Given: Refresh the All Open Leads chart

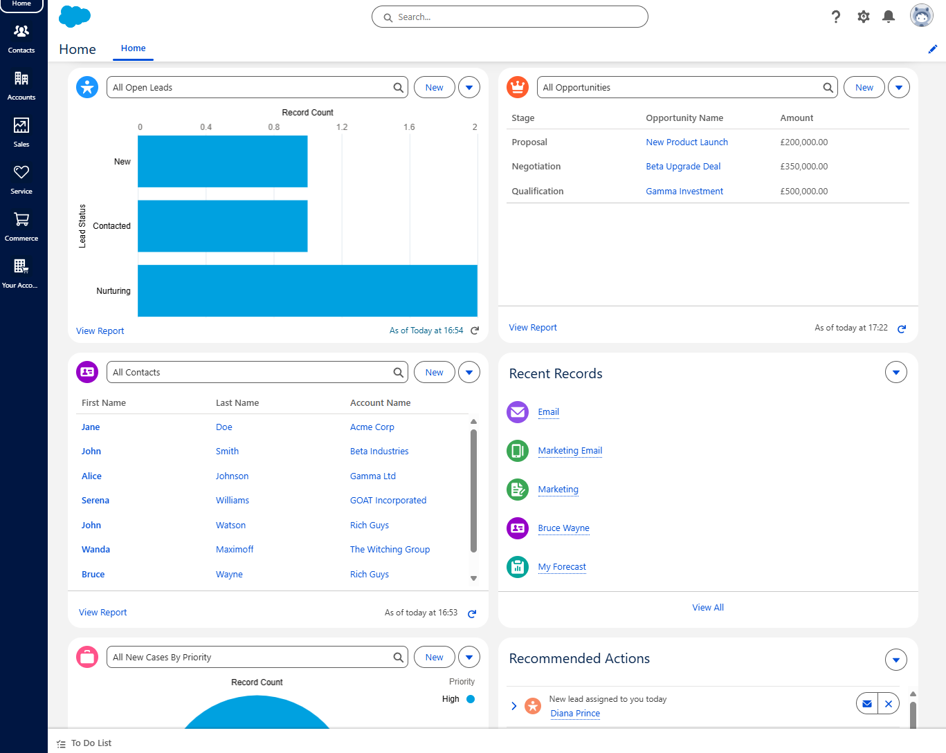Looking at the screenshot, I should pos(474,331).
